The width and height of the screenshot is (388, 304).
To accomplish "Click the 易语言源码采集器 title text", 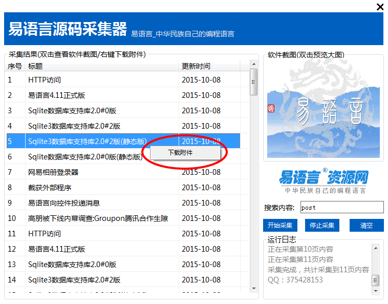I will pos(68,29).
